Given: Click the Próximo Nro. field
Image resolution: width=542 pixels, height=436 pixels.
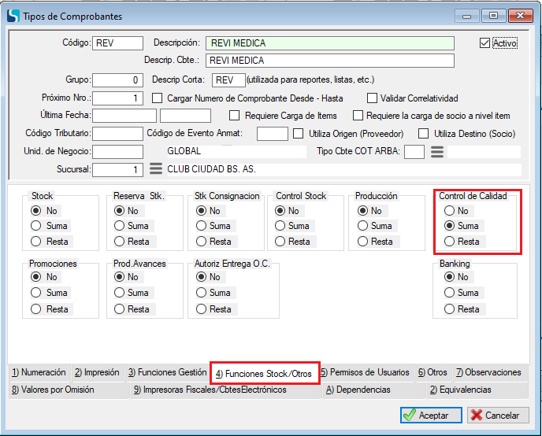Looking at the screenshot, I should [118, 98].
